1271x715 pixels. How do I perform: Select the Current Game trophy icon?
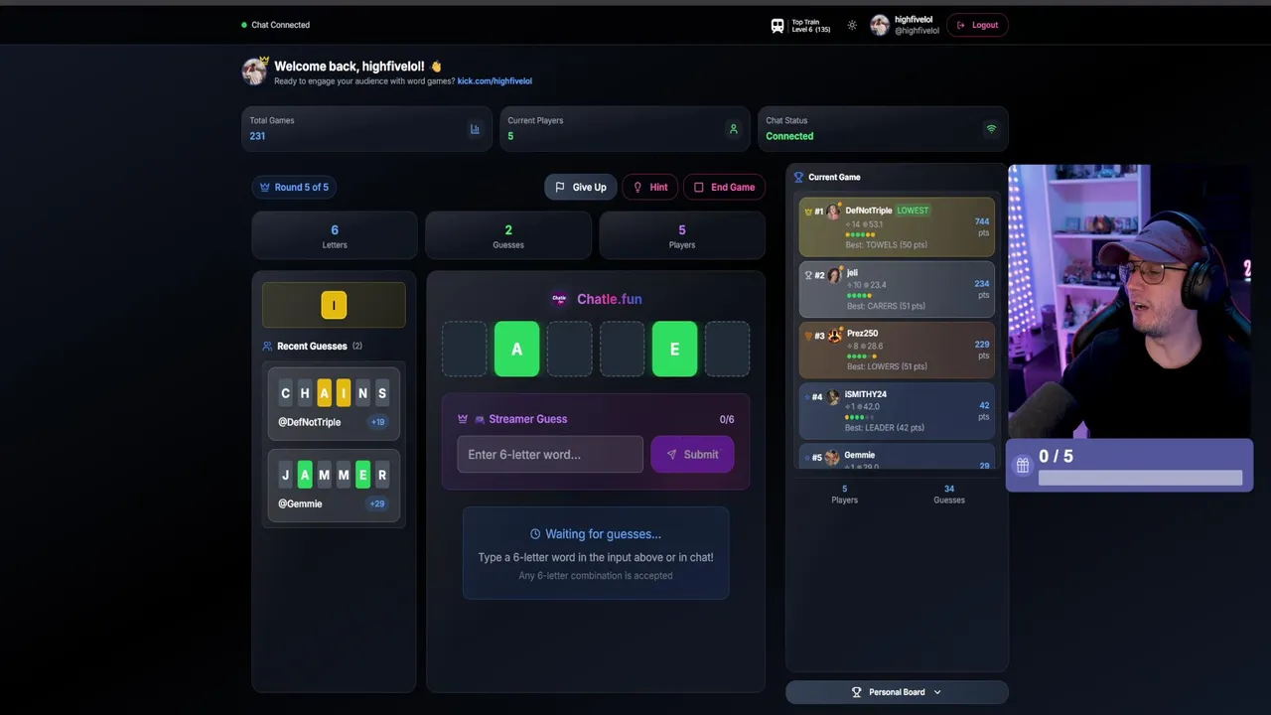click(x=798, y=177)
